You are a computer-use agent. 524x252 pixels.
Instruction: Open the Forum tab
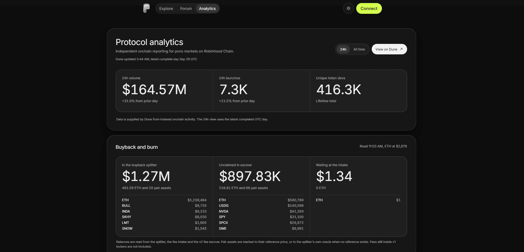click(186, 9)
